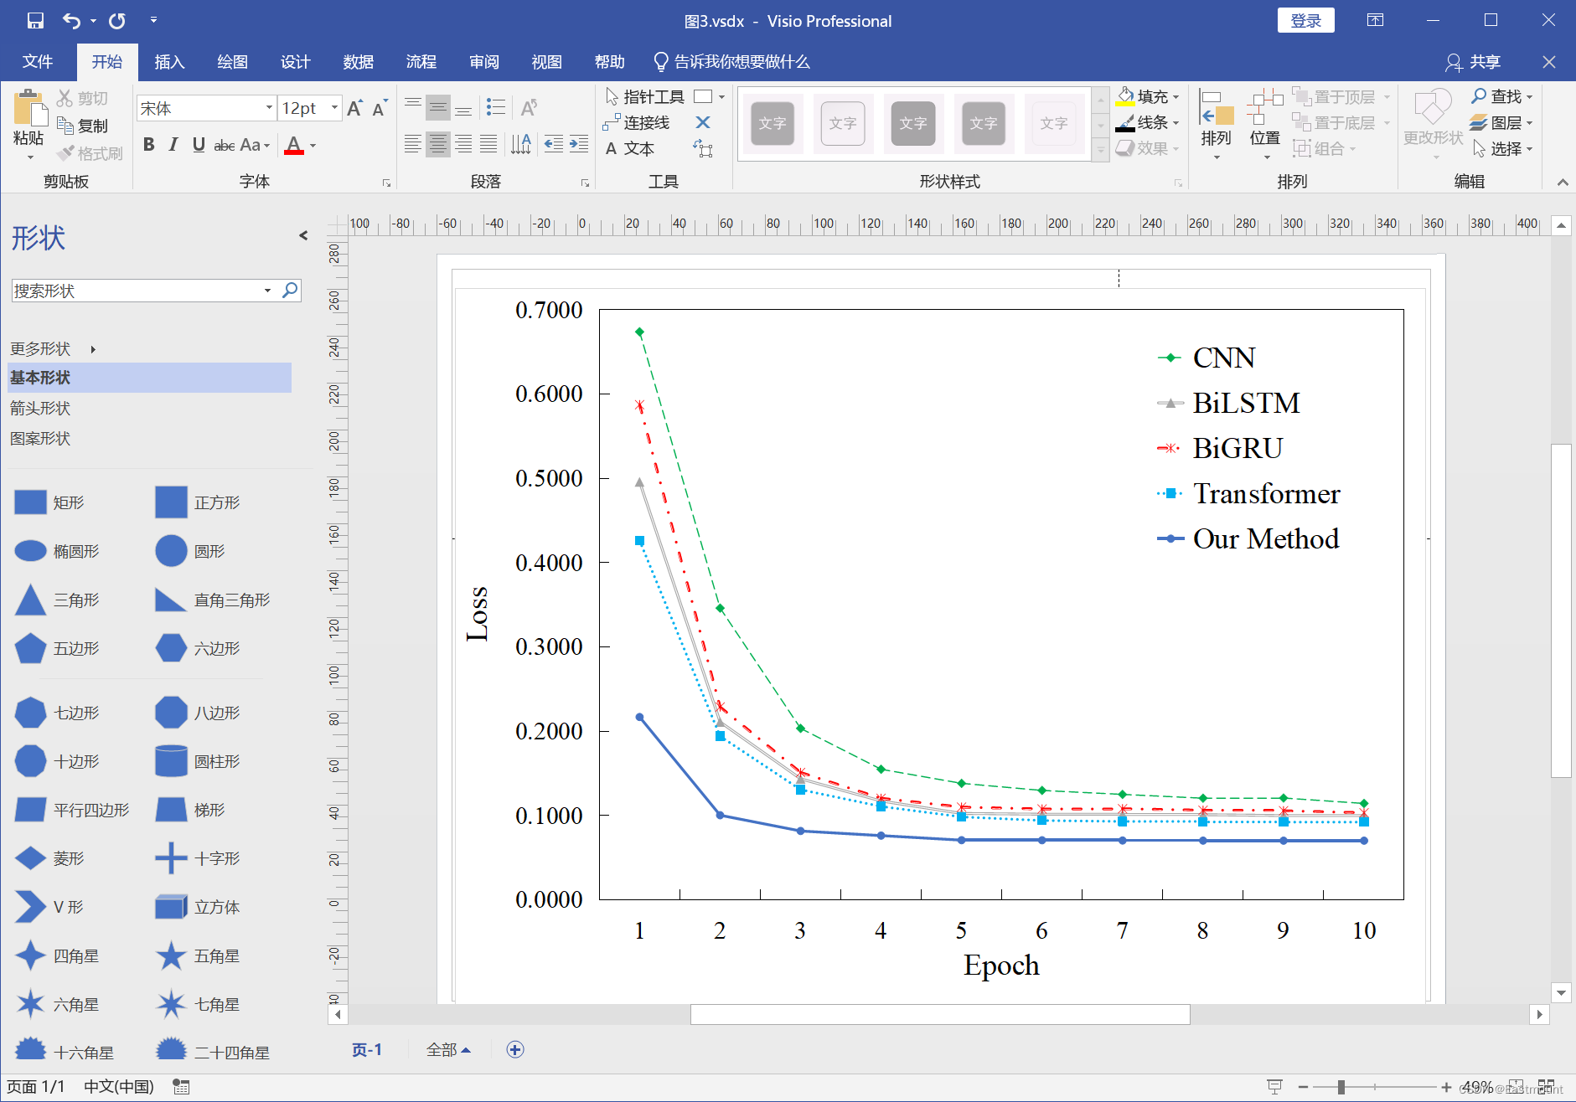Click the first gray shape style swatch
Viewport: 1576px width, 1102px height.
(772, 123)
